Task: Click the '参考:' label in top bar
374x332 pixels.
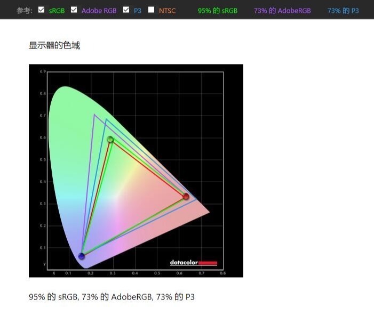Action: click(x=24, y=11)
